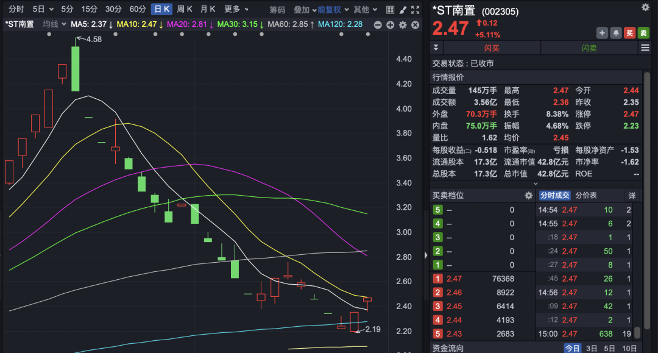This screenshot has height=353, width=658.
Task: Zoom out chart with minus icon
Action: 378,24
